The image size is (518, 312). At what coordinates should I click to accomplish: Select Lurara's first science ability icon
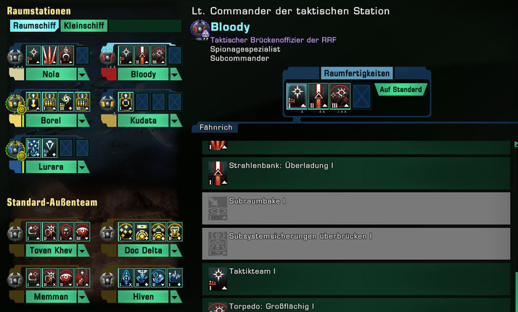[33, 148]
